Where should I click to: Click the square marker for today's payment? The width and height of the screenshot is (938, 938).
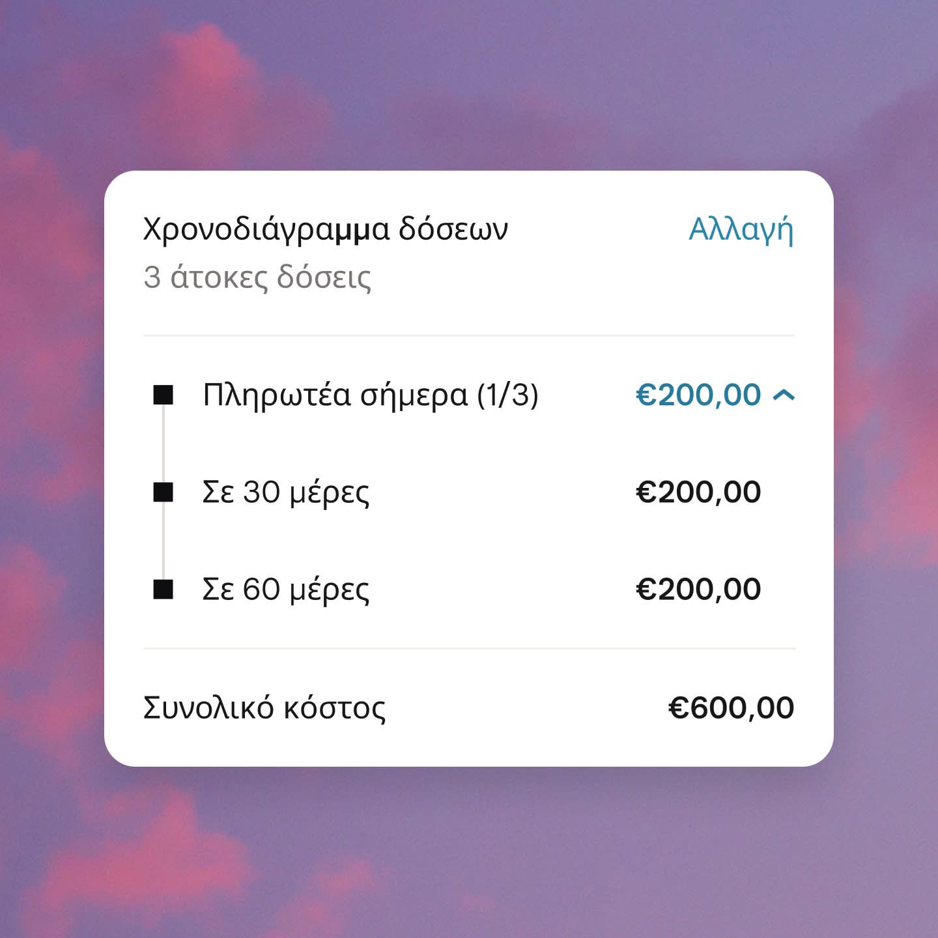click(163, 395)
